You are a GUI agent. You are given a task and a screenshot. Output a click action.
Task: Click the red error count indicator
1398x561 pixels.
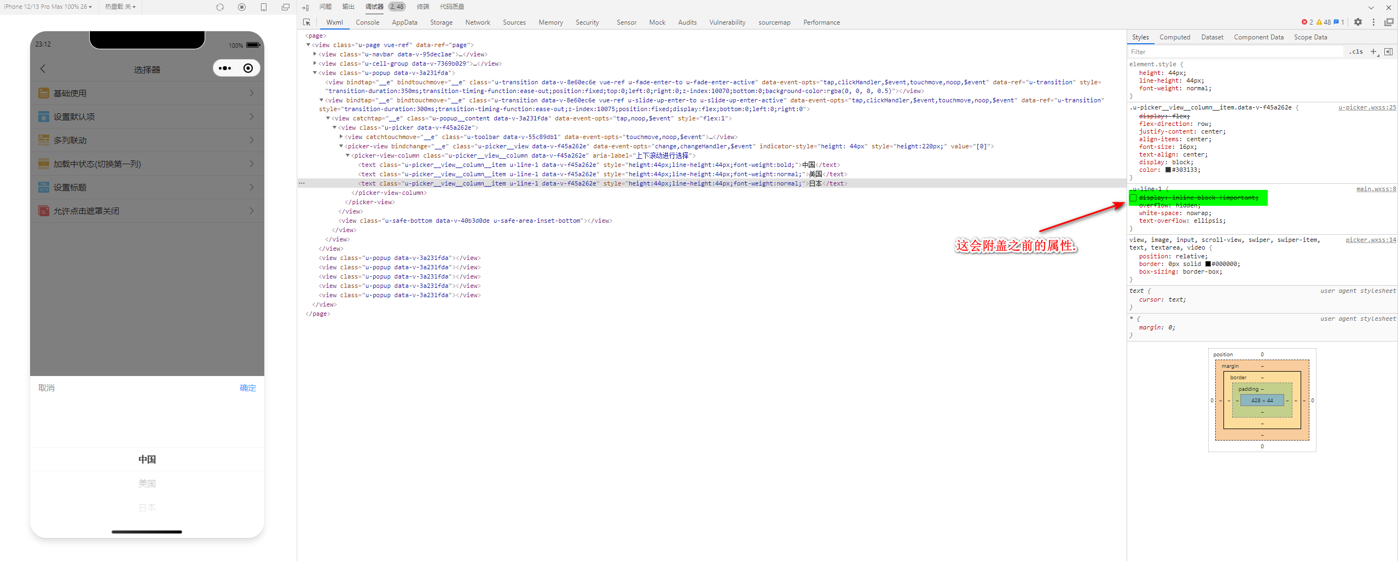(x=1307, y=22)
